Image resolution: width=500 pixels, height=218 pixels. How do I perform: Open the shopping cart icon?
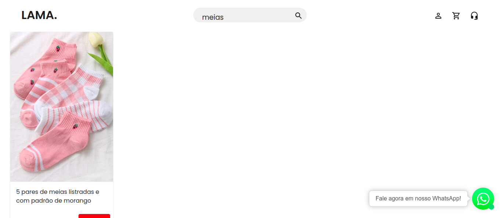[x=456, y=16]
